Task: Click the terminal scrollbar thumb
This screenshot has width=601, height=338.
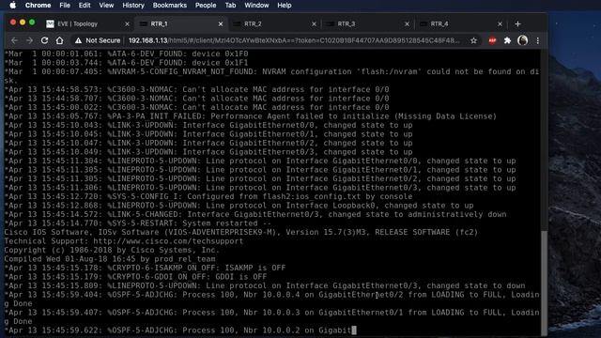Action: [544, 283]
